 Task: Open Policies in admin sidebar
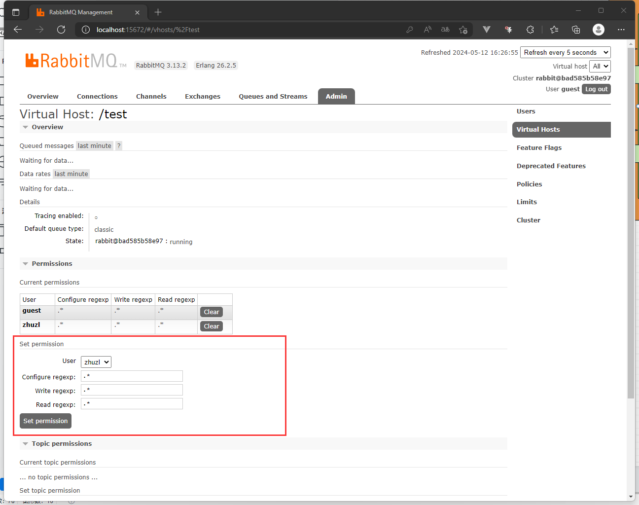click(x=529, y=184)
